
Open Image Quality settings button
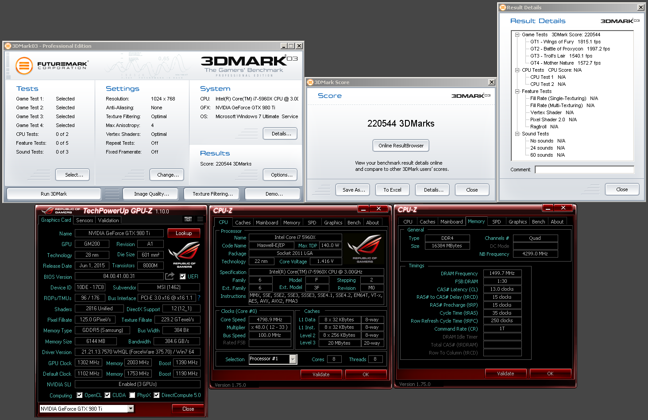click(x=151, y=194)
